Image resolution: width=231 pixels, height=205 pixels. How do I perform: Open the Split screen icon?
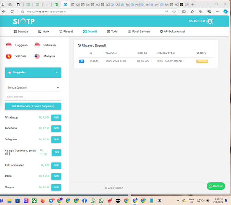184,12
